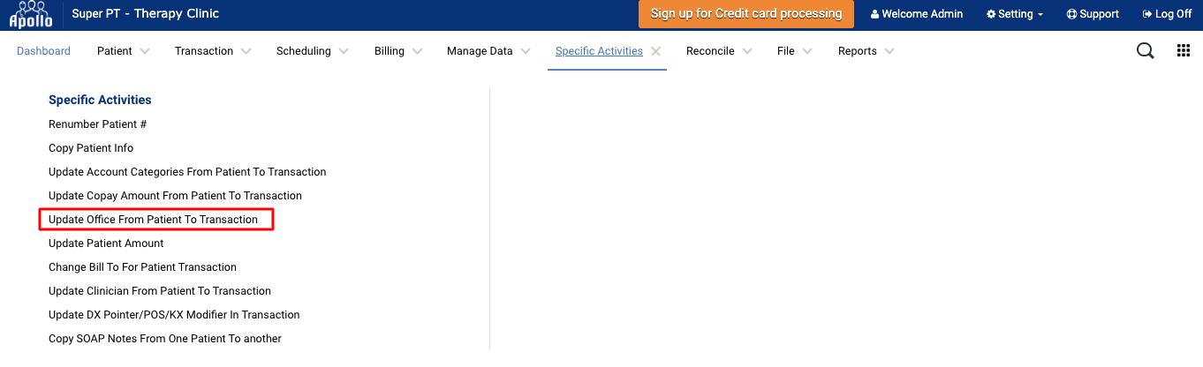
Task: Click Log Off
Action: click(1167, 14)
